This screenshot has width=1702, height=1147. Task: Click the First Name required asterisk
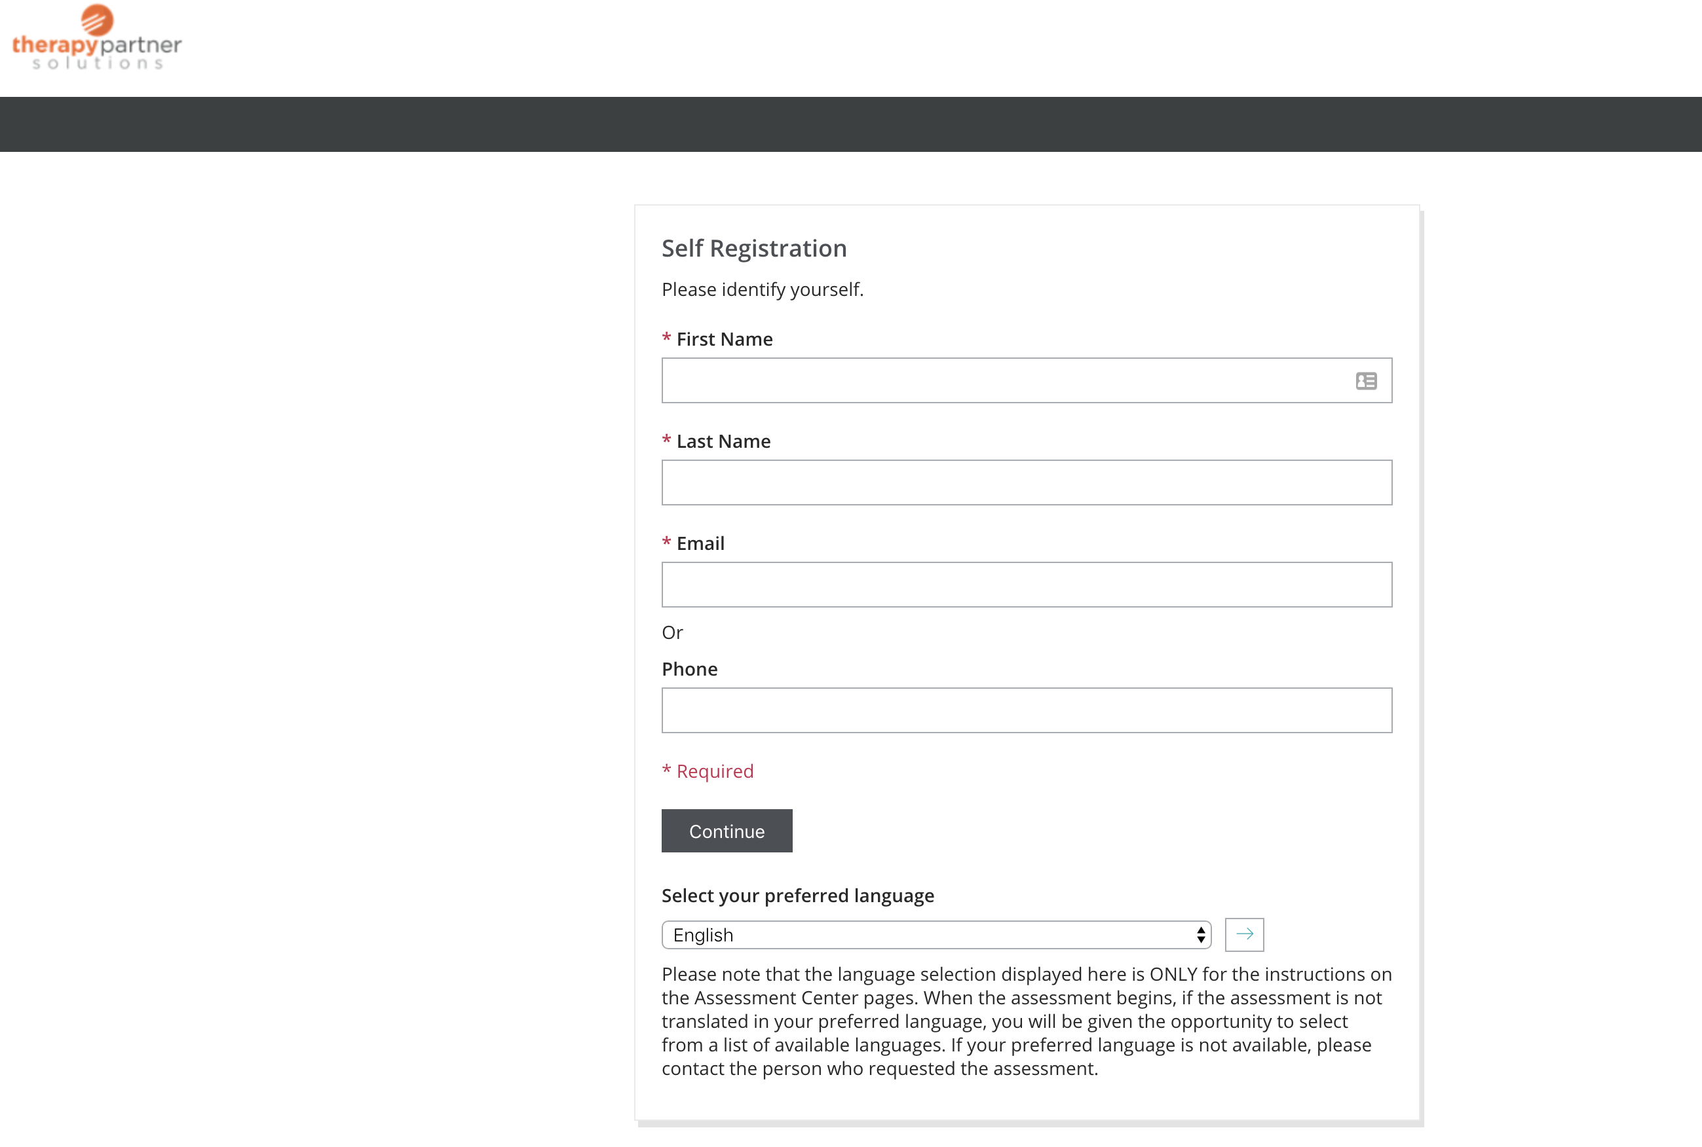click(x=666, y=337)
